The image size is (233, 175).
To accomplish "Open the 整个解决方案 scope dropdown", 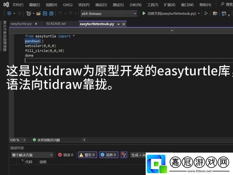I will tap(32, 155).
